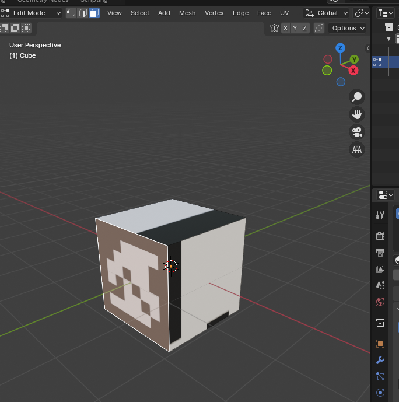Open the Properties editor type dropdown
The width and height of the screenshot is (399, 402).
(x=386, y=195)
